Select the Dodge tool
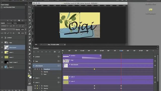Screen dimensions: 161x91 point(30,50)
